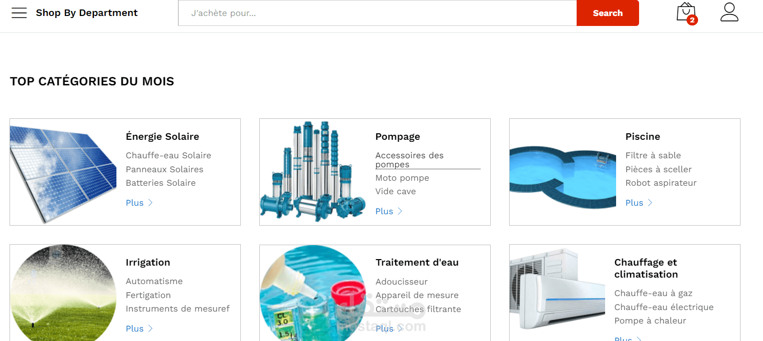The height and width of the screenshot is (341, 763).
Task: Open the hamburger menu icon
Action: [19, 13]
